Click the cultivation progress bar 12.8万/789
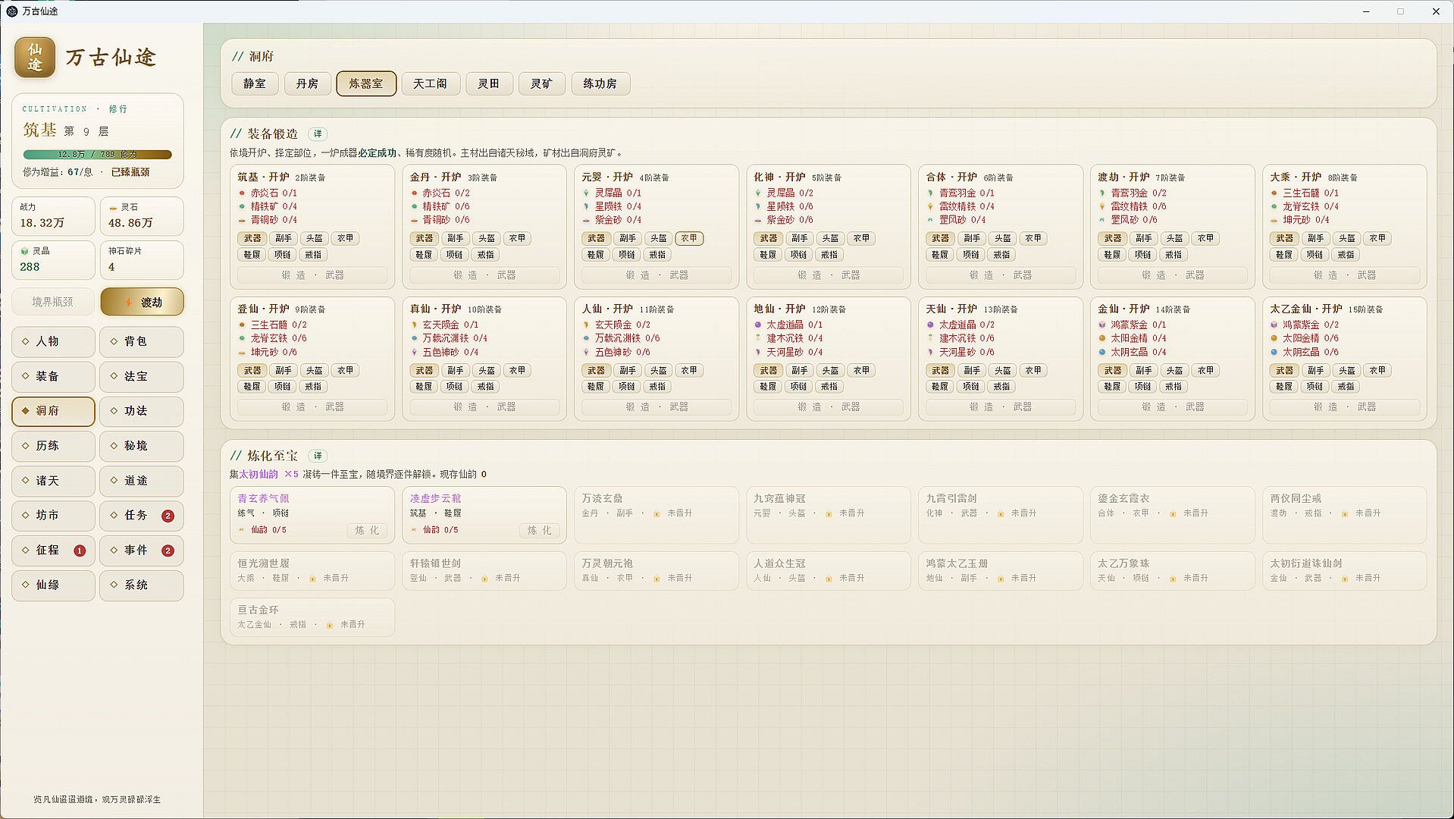 point(97,155)
